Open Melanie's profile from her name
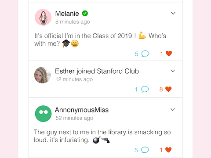Viewport: 211px width, 158px height. (x=67, y=14)
